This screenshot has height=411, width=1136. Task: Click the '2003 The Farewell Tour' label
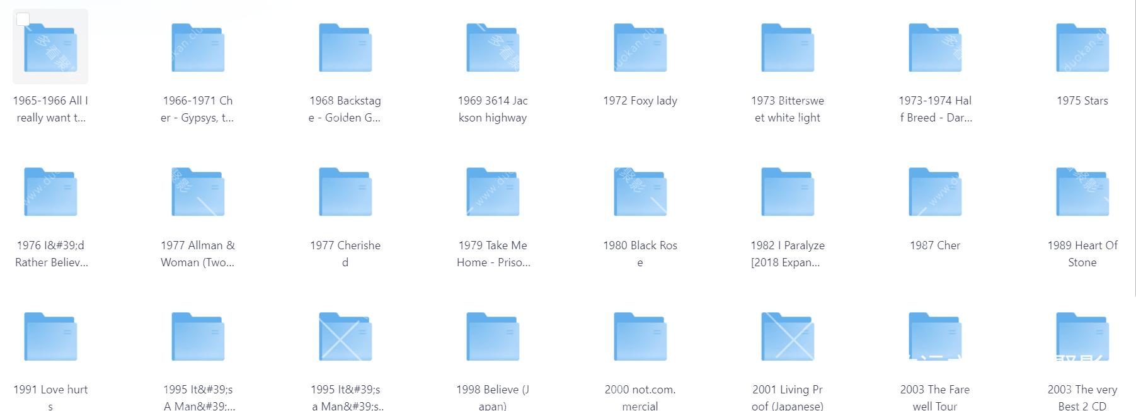935,397
